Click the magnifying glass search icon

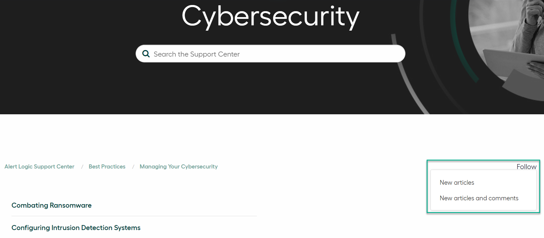click(146, 54)
